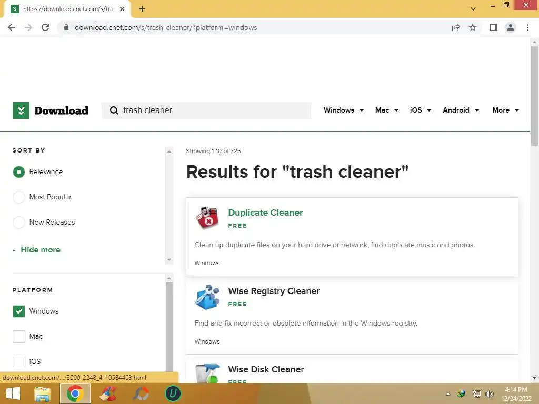
Task: Click the browser address bar URL
Action: (x=166, y=27)
